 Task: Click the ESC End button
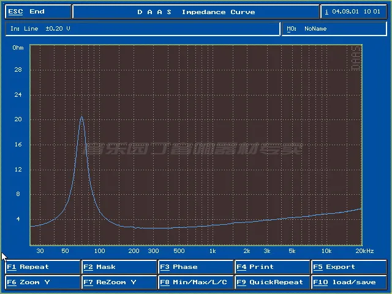point(38,12)
